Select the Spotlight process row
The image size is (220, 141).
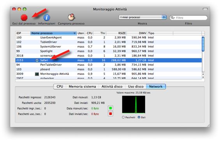(x=109, y=51)
